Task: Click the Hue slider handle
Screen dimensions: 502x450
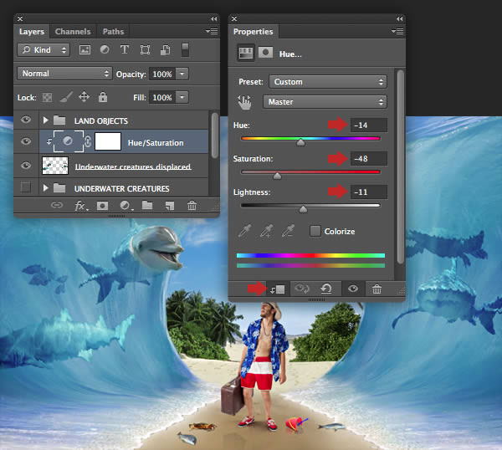Action: coord(300,142)
